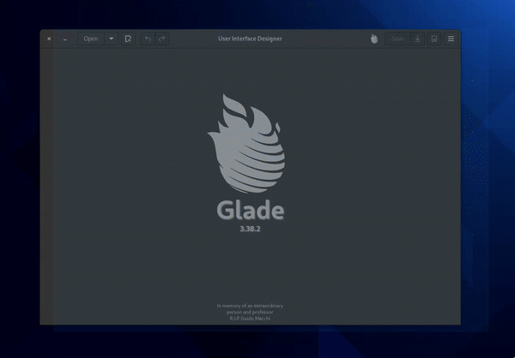Click the Glade flame intro icon in header
515x358 pixels.
pyautogui.click(x=374, y=39)
